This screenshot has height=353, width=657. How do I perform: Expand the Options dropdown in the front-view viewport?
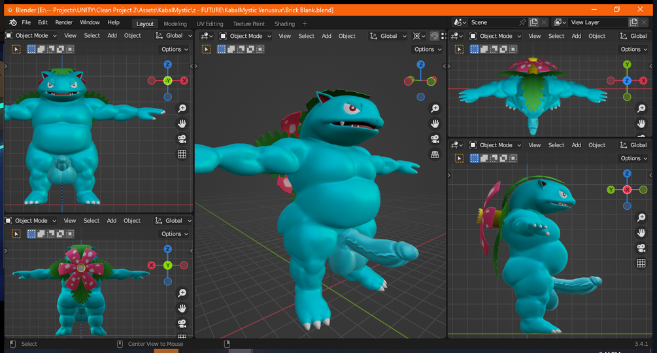(x=175, y=50)
